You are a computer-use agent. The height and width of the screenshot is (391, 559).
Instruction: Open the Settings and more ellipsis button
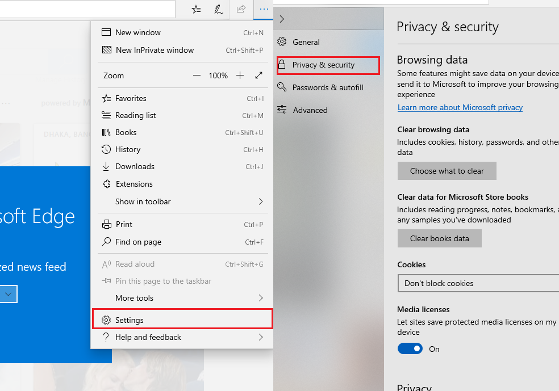click(264, 9)
